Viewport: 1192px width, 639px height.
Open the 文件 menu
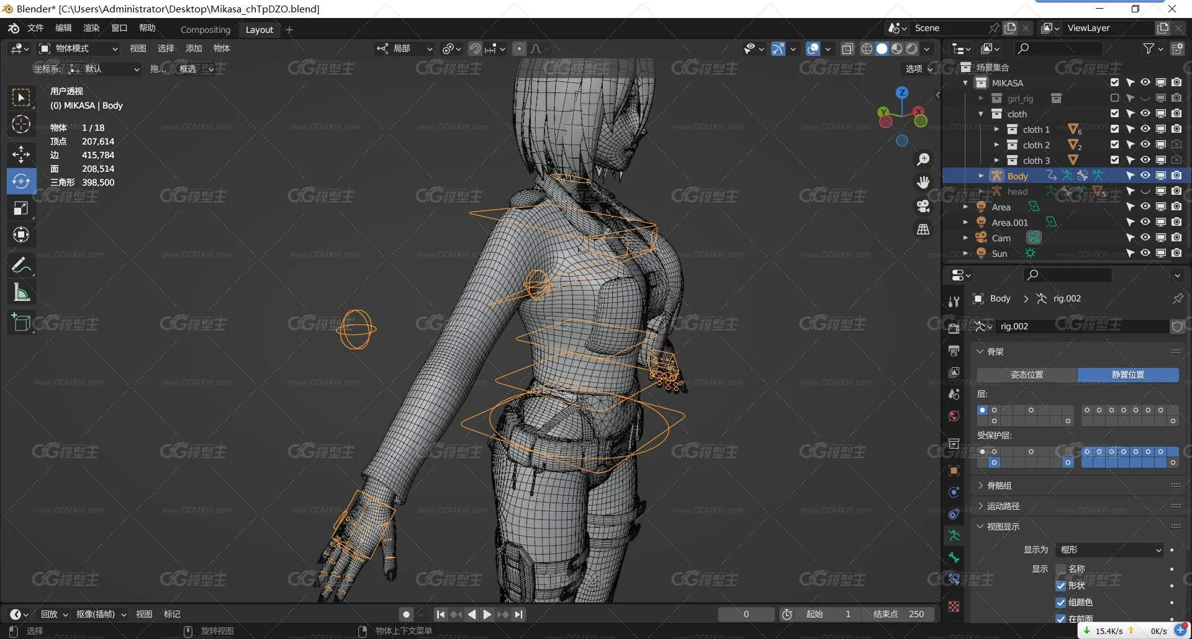[35, 28]
